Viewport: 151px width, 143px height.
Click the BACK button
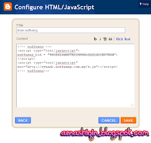pos(23,120)
